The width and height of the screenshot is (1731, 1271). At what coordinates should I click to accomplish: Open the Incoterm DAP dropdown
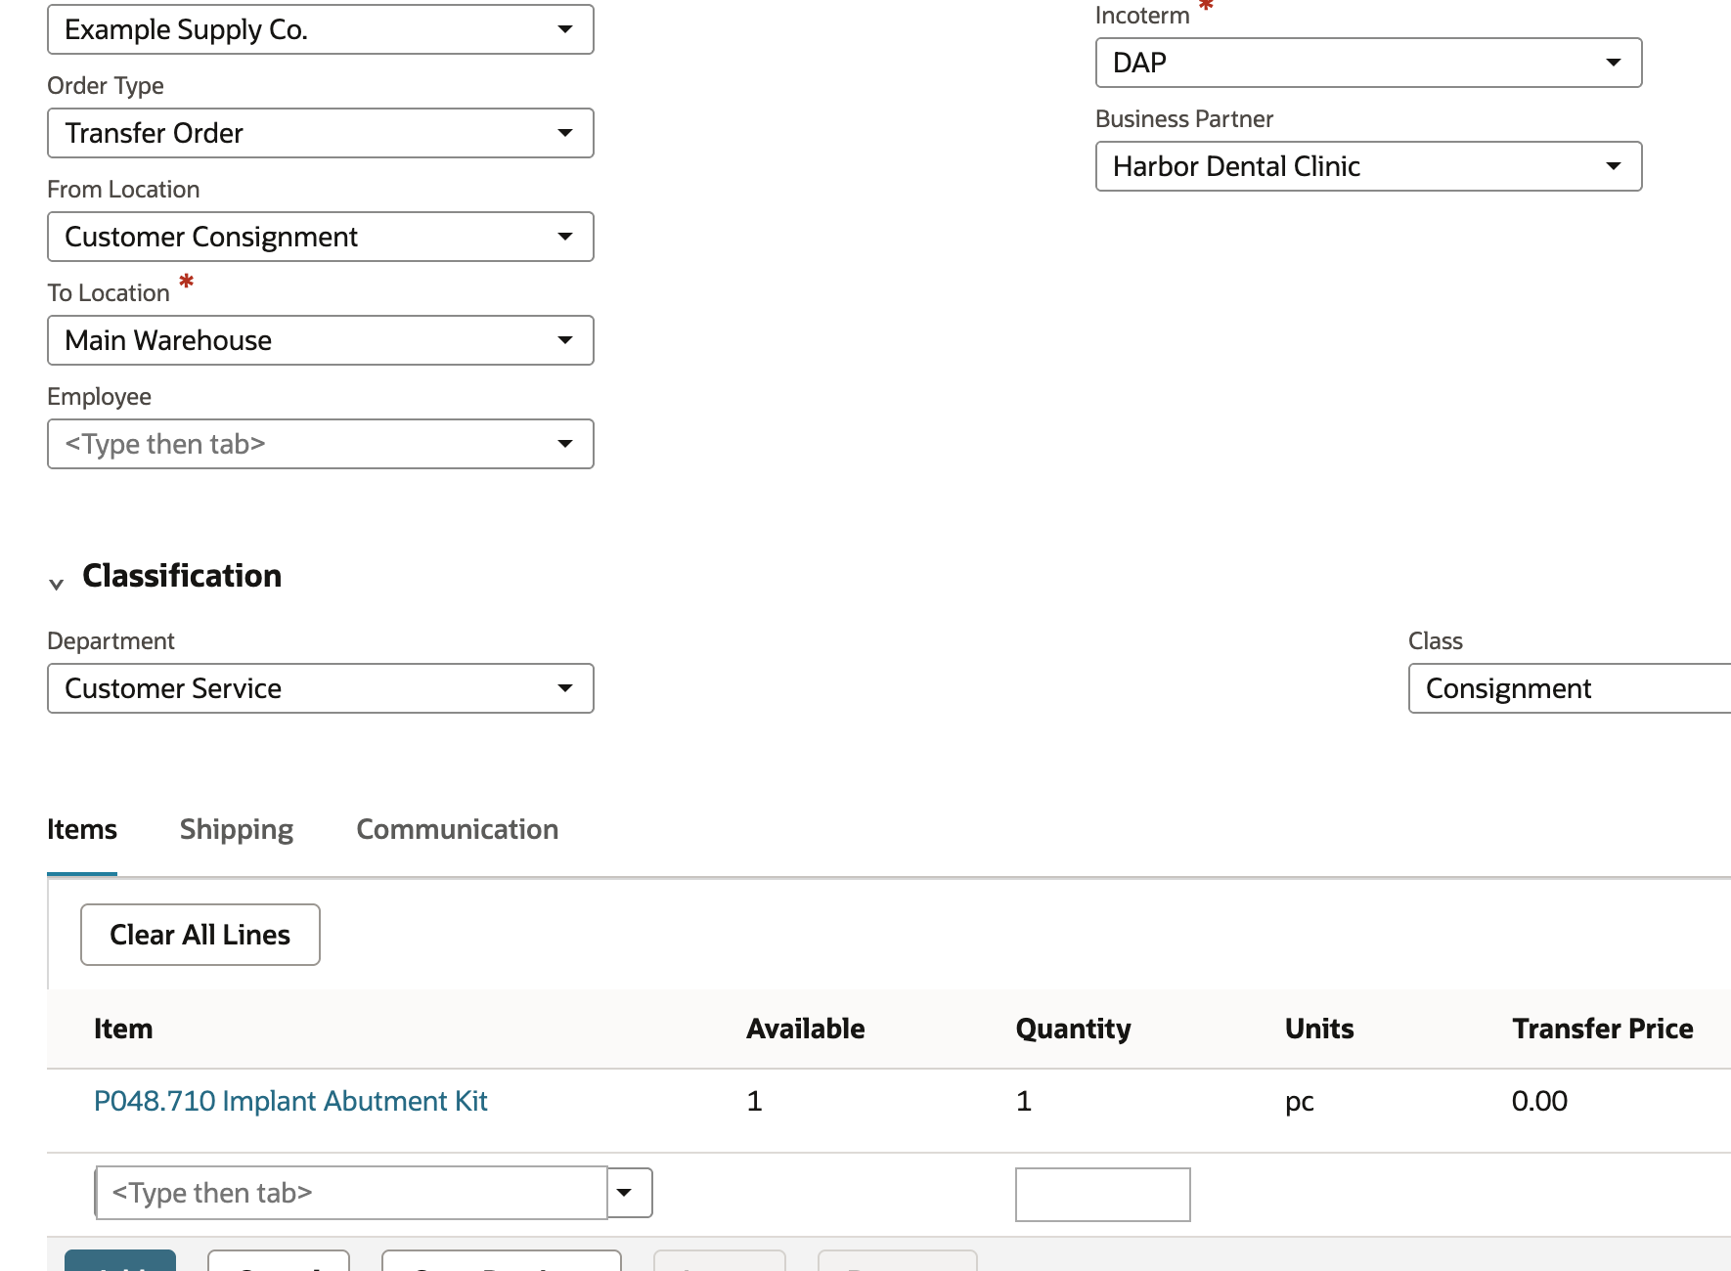pyautogui.click(x=1368, y=63)
